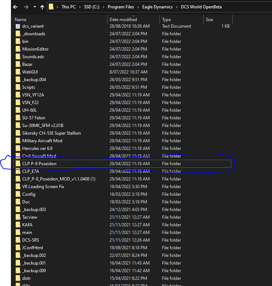The width and height of the screenshot is (272, 286).
Task: Click the _backup.003 folder name
Action: pos(34,210)
